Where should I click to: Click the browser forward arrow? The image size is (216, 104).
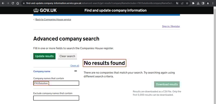(8, 3)
